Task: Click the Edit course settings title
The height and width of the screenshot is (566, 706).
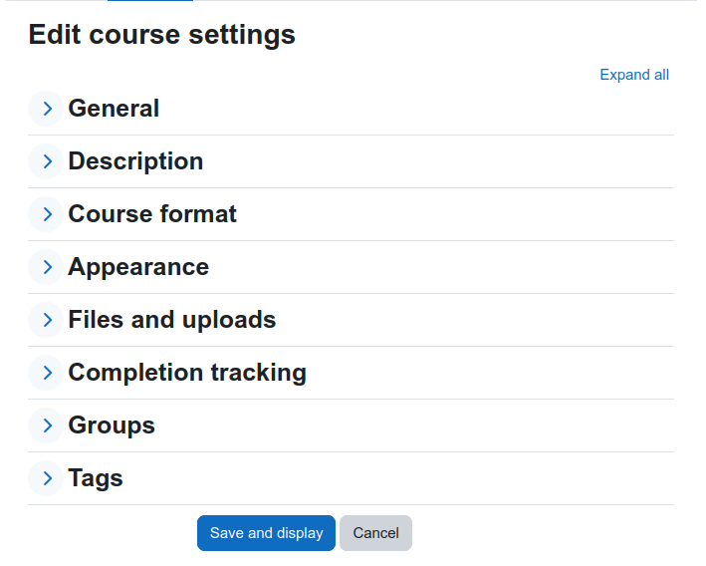Action: [162, 35]
